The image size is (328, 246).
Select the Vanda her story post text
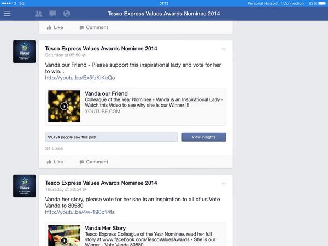tap(132, 202)
